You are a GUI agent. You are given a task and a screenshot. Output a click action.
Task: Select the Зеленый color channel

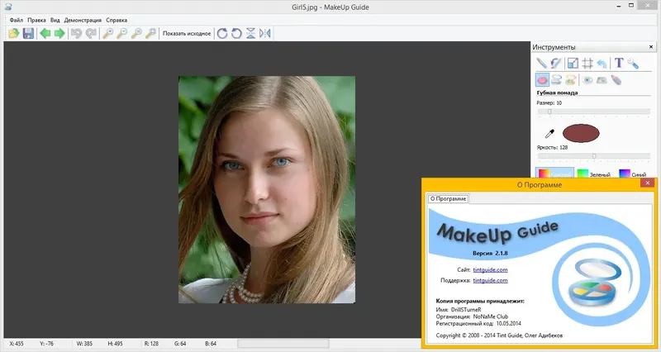[x=594, y=174]
